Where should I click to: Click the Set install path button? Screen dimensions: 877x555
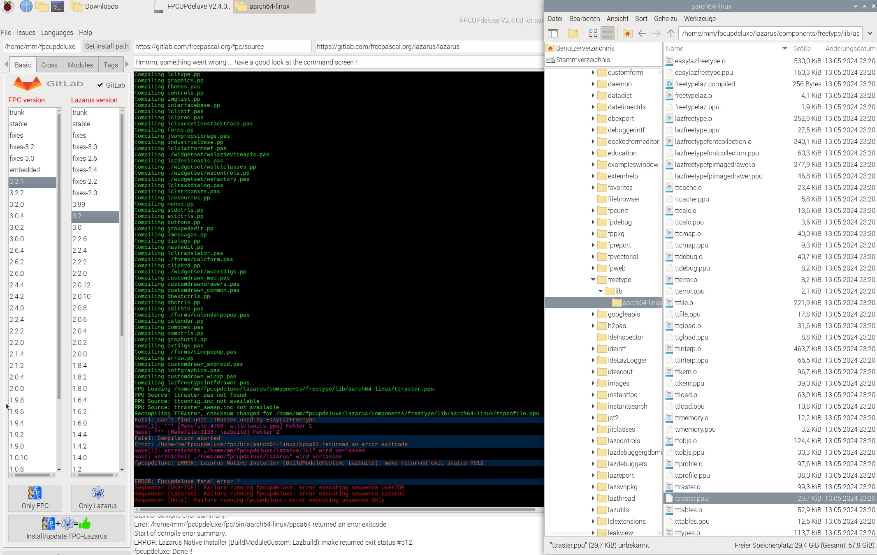(x=107, y=46)
